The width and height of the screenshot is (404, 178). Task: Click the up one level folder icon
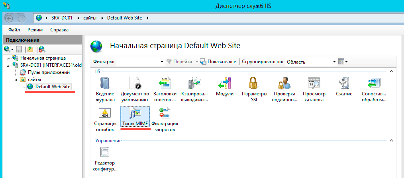coord(31,49)
